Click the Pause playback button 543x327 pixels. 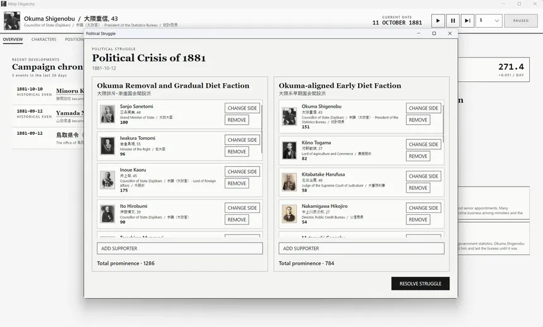pos(453,21)
